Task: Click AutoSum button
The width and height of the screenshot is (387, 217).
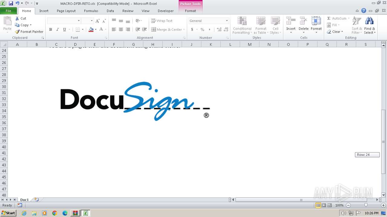Action: point(337,18)
